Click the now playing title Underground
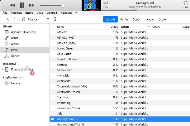The width and height of the screenshot is (190, 126). [x=145, y=3]
